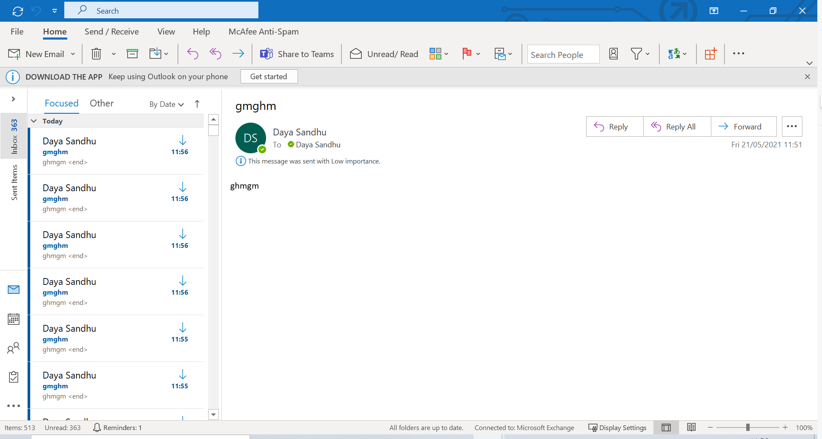
Task: Click the Search People field
Action: point(563,55)
